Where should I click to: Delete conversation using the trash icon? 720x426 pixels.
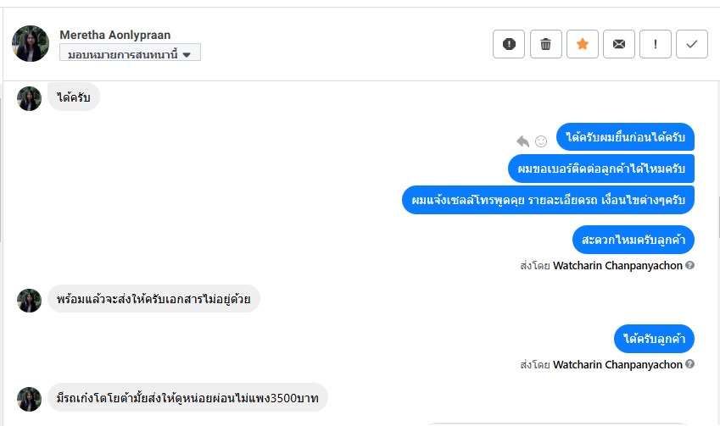(x=545, y=45)
